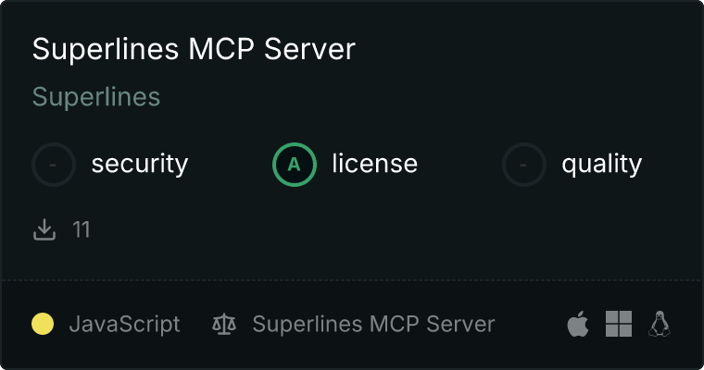Click the Apple macOS platform icon

578,324
